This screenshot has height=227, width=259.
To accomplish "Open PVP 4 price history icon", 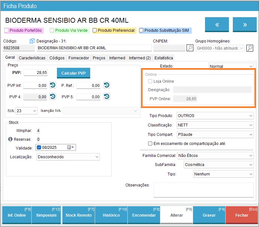I will 53,96.
